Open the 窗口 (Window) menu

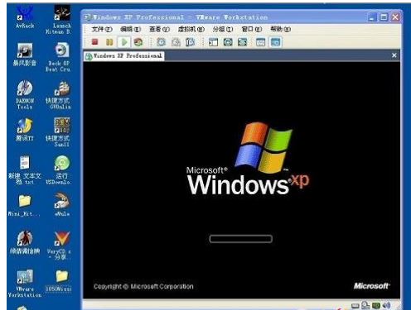251,29
